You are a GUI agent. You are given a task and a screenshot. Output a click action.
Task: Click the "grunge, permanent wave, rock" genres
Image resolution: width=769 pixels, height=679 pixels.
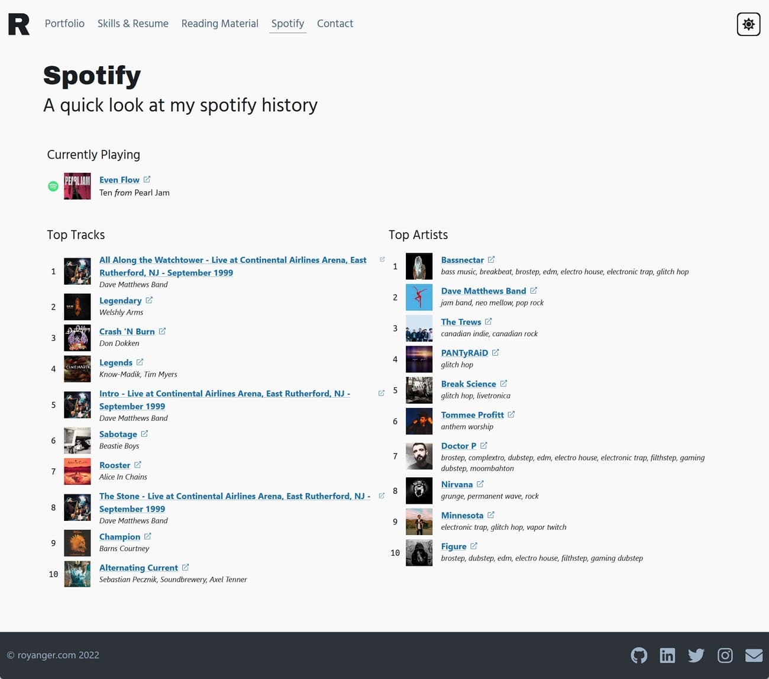pos(490,496)
